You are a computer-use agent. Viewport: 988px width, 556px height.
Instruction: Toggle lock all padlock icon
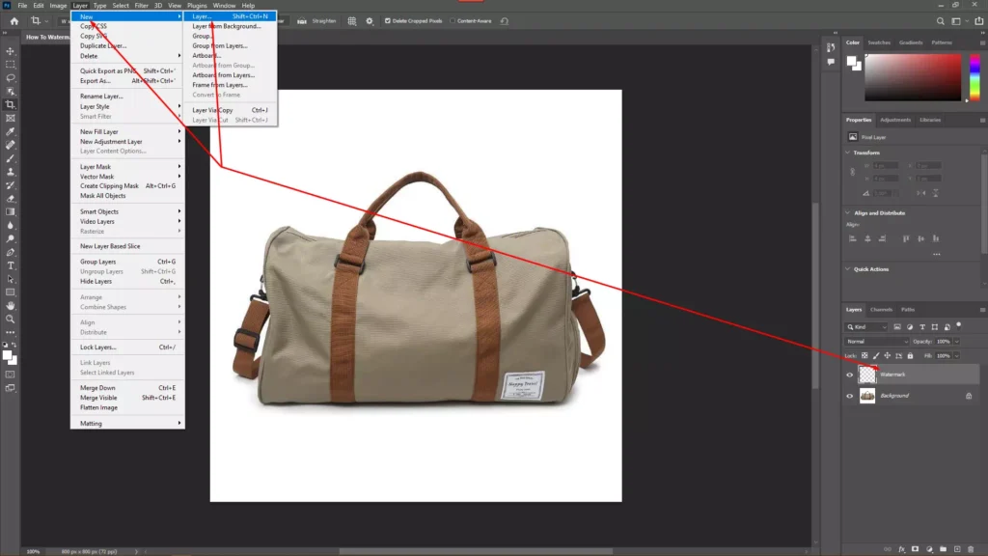pyautogui.click(x=910, y=356)
